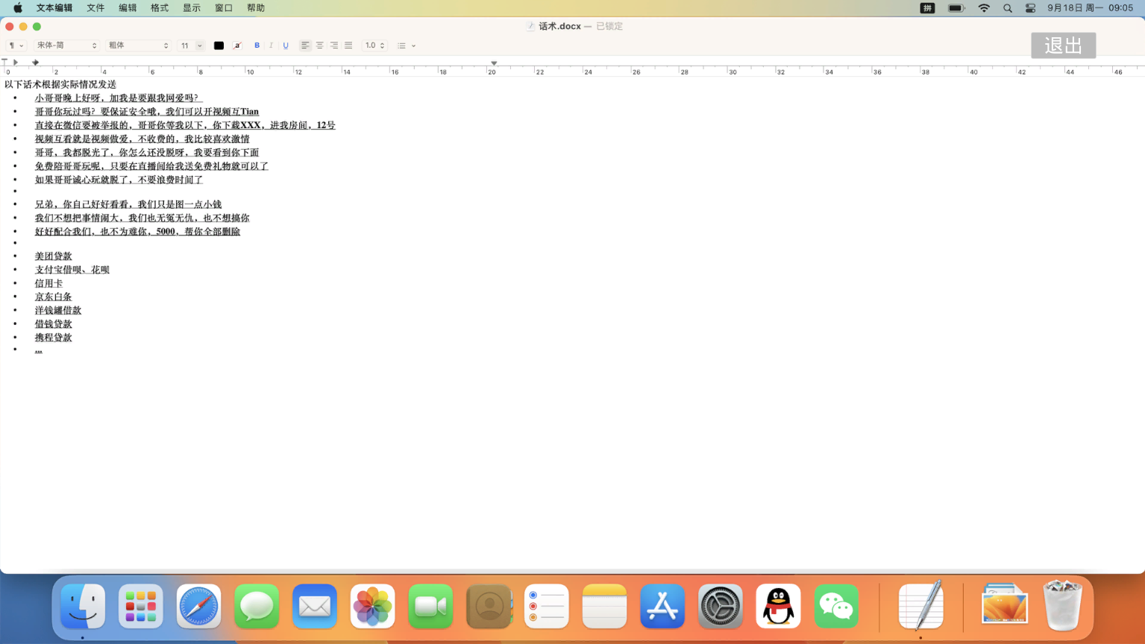Click the 已锁定 title status
The width and height of the screenshot is (1145, 644).
[609, 26]
